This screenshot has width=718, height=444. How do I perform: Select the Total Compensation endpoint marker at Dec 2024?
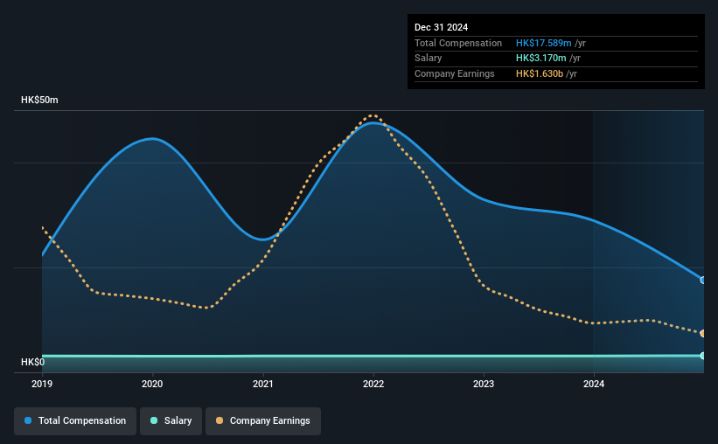[703, 281]
